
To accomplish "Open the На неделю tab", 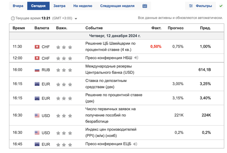I will click(x=83, y=6).
